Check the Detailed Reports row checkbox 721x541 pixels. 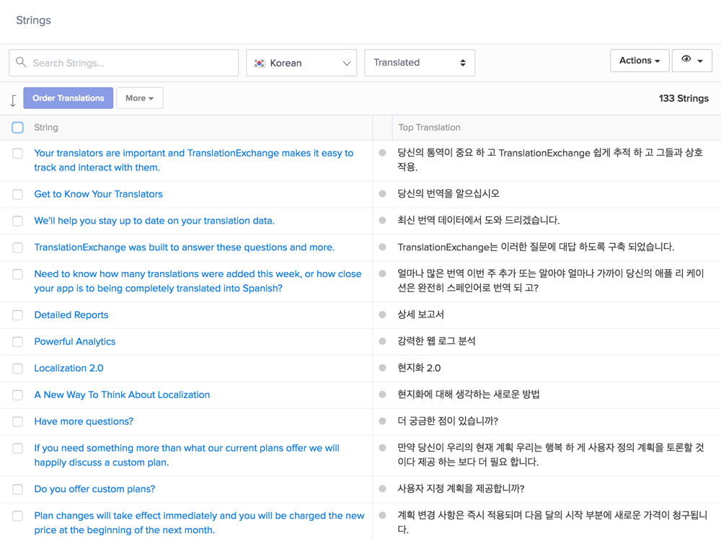(x=17, y=315)
